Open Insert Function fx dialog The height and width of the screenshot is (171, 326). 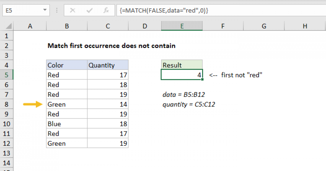106,11
